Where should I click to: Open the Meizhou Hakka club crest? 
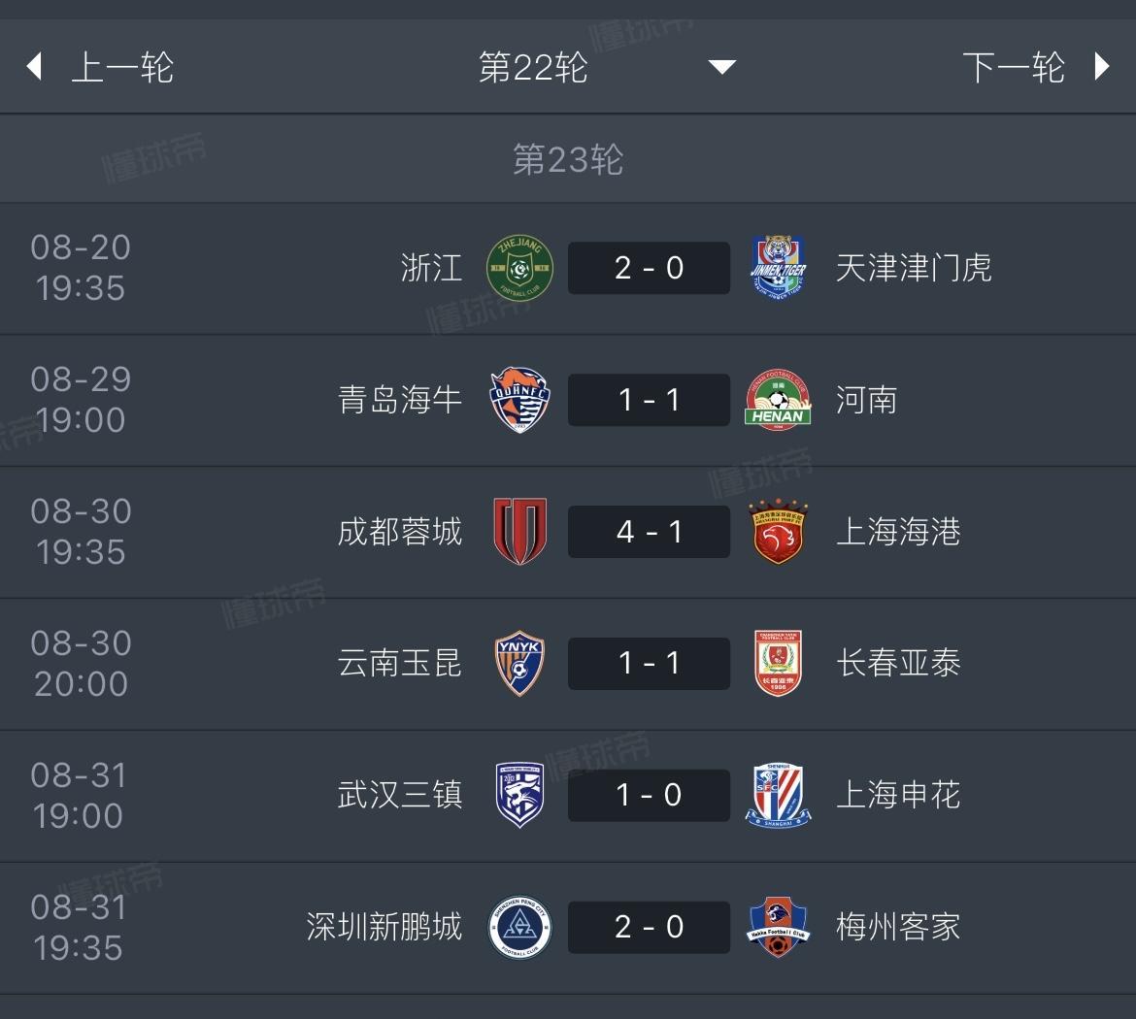pyautogui.click(x=778, y=928)
